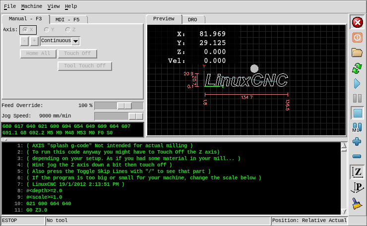The width and height of the screenshot is (367, 226).
Task: Select the Y axis radio button
Action: point(49,30)
